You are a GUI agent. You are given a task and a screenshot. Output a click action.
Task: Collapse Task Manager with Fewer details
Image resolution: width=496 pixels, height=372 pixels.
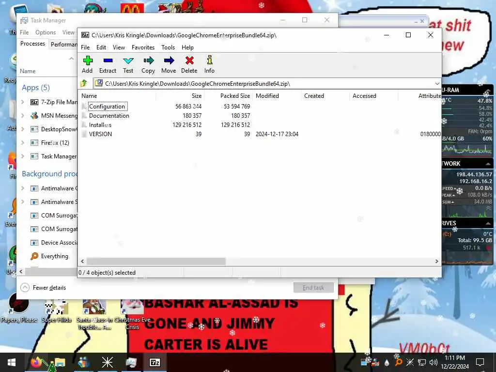pos(43,288)
